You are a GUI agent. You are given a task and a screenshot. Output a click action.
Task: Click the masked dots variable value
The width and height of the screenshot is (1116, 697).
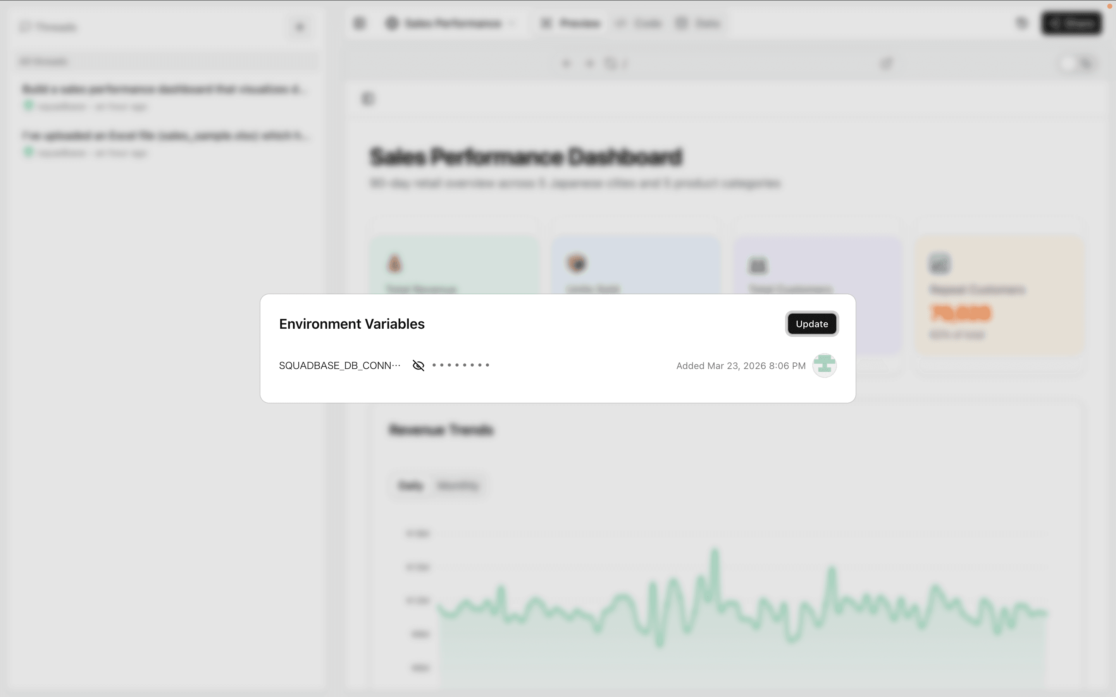(461, 366)
